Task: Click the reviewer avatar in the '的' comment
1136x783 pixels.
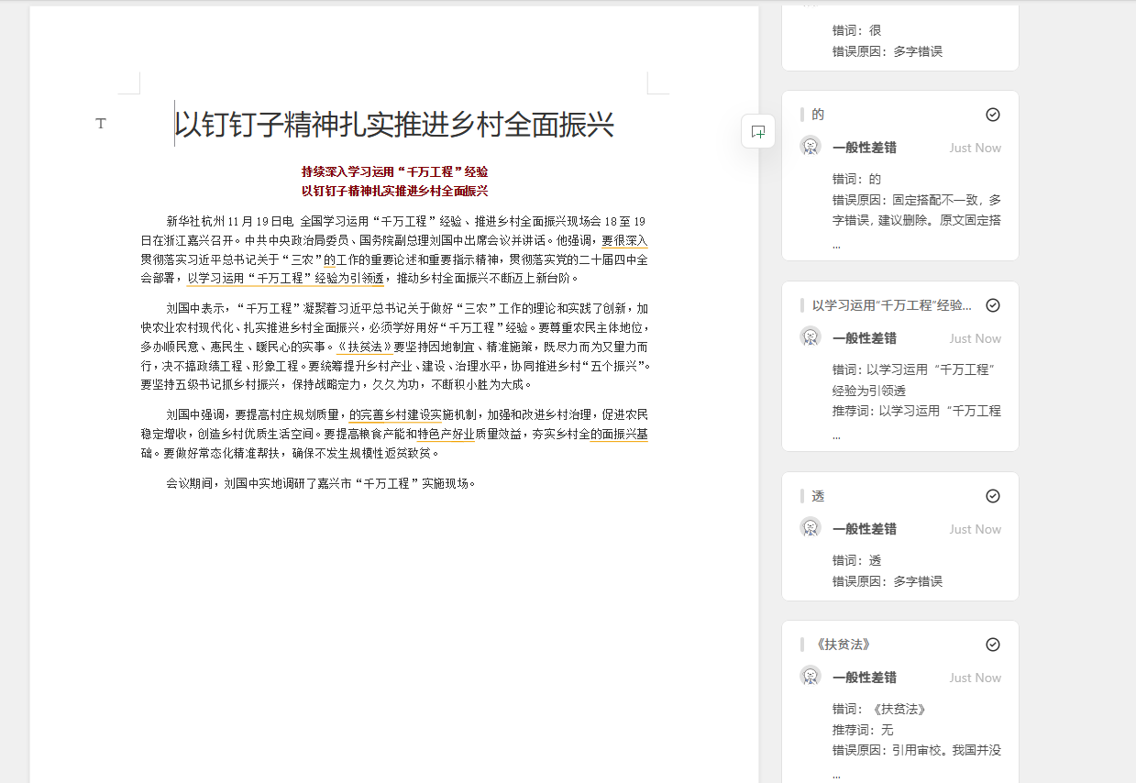Action: 811,147
